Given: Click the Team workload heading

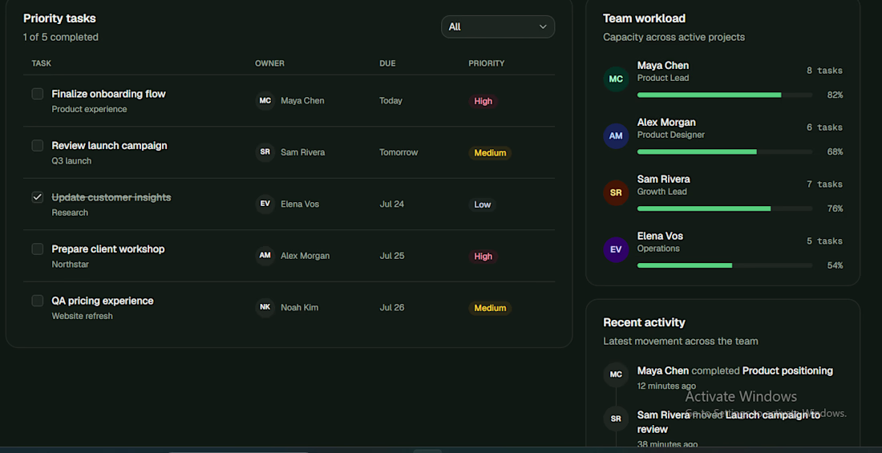Looking at the screenshot, I should (x=644, y=18).
